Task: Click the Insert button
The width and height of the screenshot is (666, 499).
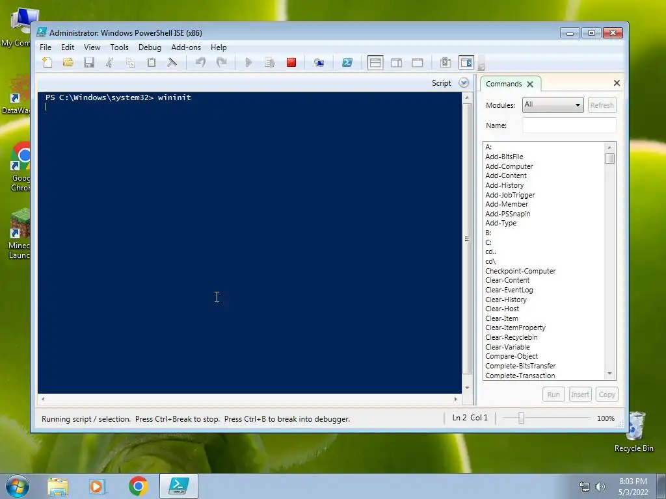Action: click(x=579, y=394)
